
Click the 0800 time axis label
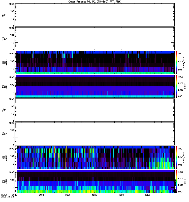coord(68,195)
